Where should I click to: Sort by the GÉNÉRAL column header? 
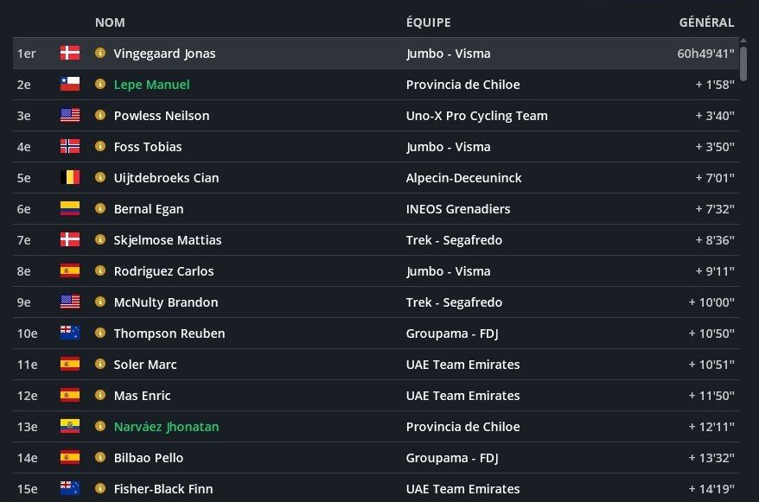tap(706, 22)
